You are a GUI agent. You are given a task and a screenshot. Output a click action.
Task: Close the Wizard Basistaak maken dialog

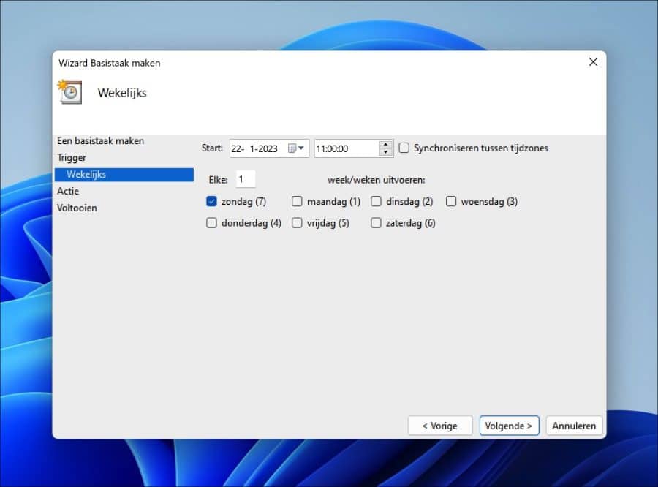point(593,62)
